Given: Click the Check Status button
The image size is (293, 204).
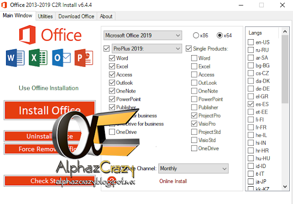Looking at the screenshot, I should pyautogui.click(x=50, y=181).
